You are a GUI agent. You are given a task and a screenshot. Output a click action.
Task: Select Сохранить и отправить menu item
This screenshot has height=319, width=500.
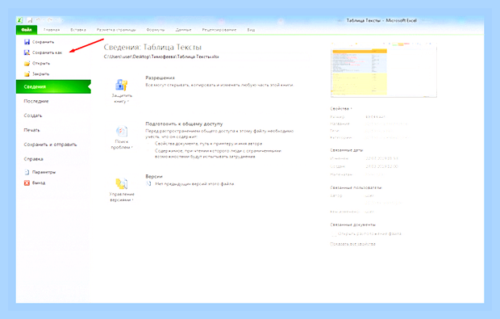50,145
